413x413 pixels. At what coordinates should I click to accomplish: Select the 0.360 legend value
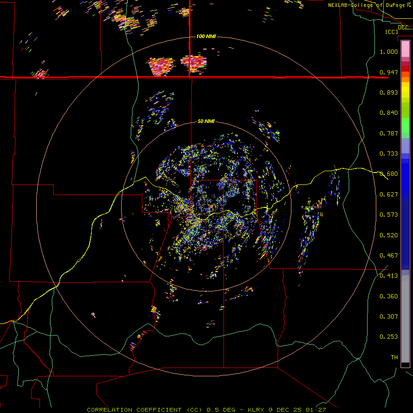click(x=389, y=296)
